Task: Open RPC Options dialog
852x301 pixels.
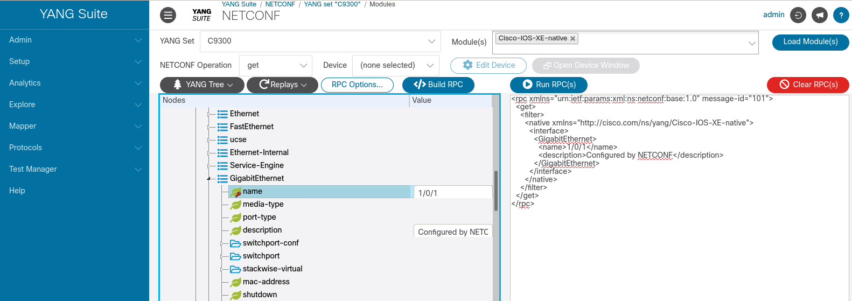Action: point(358,85)
